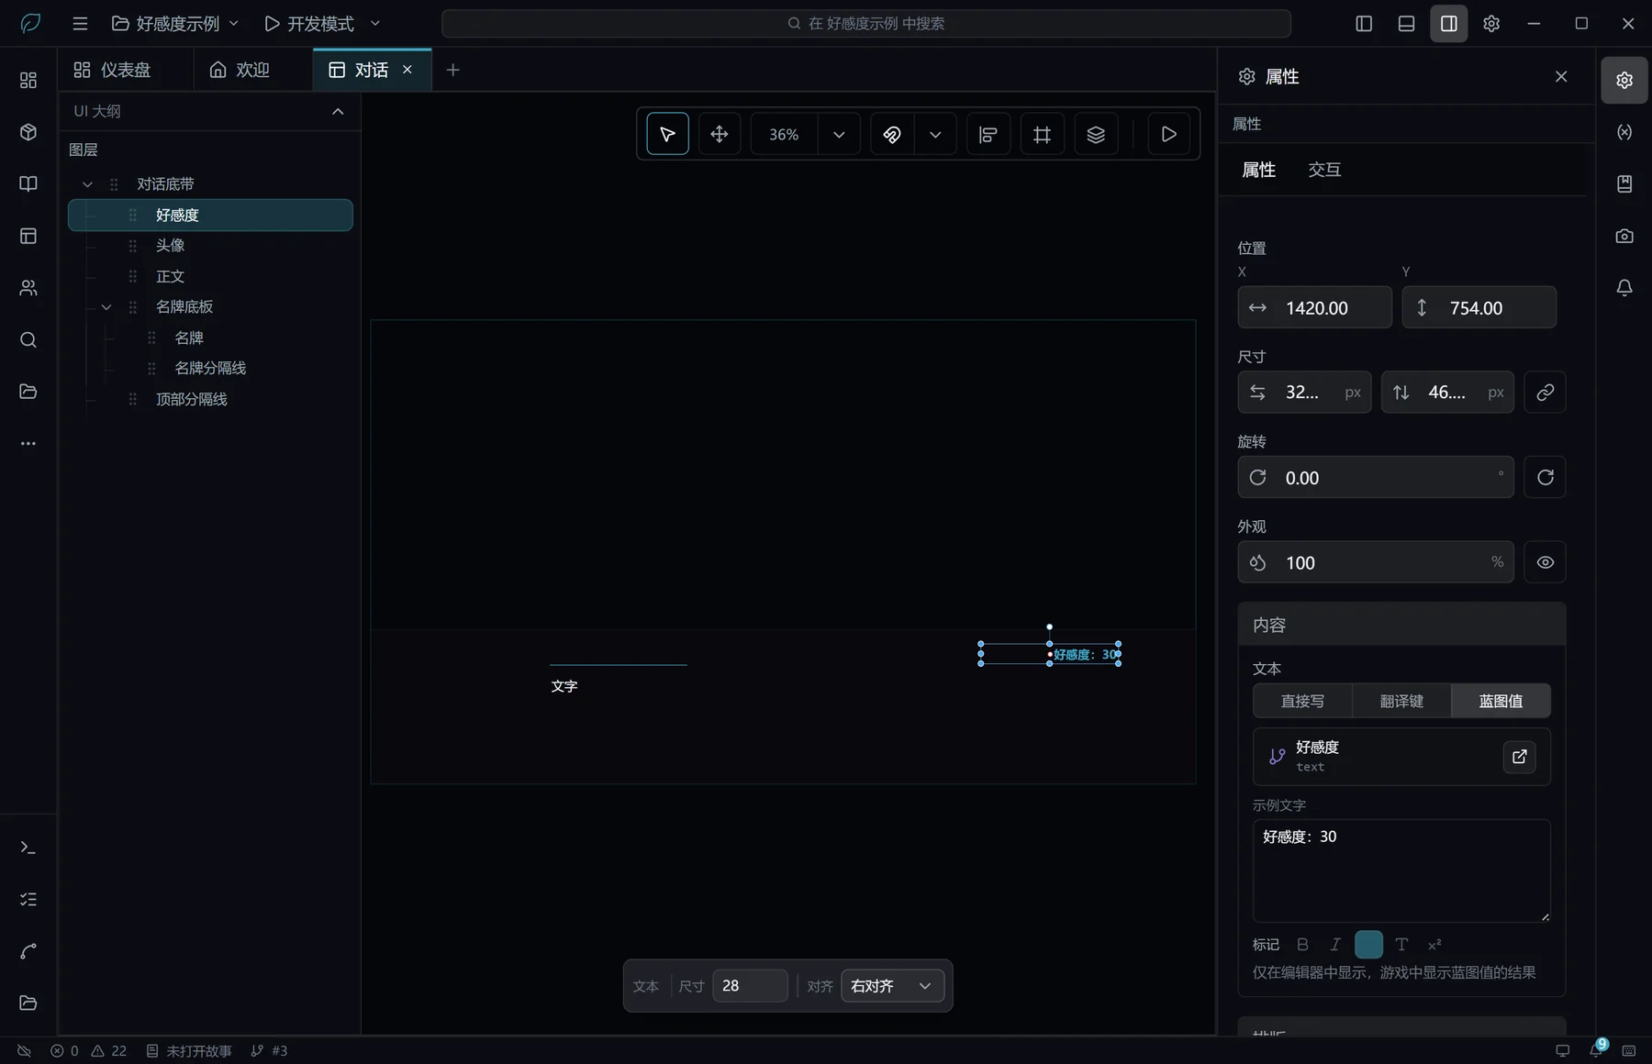Open notifications bell on right rail
The width and height of the screenshot is (1652, 1064).
coord(1624,288)
